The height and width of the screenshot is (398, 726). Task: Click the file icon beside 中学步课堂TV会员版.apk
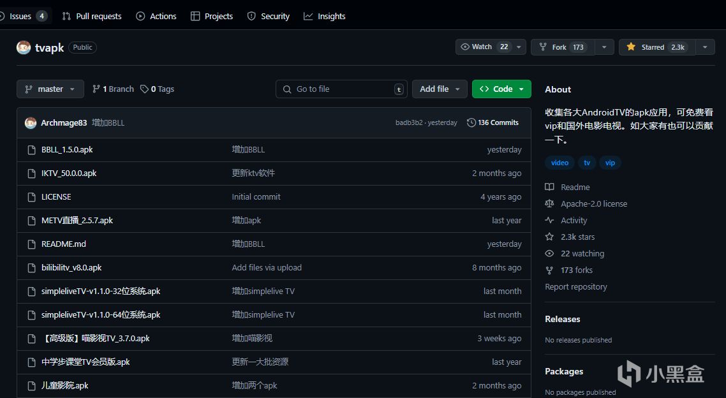pyautogui.click(x=31, y=362)
